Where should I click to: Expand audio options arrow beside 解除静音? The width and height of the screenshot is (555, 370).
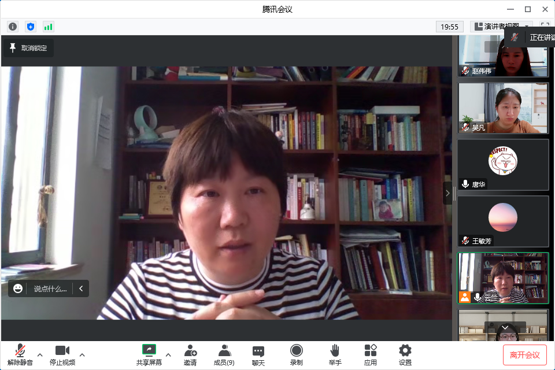coord(40,354)
